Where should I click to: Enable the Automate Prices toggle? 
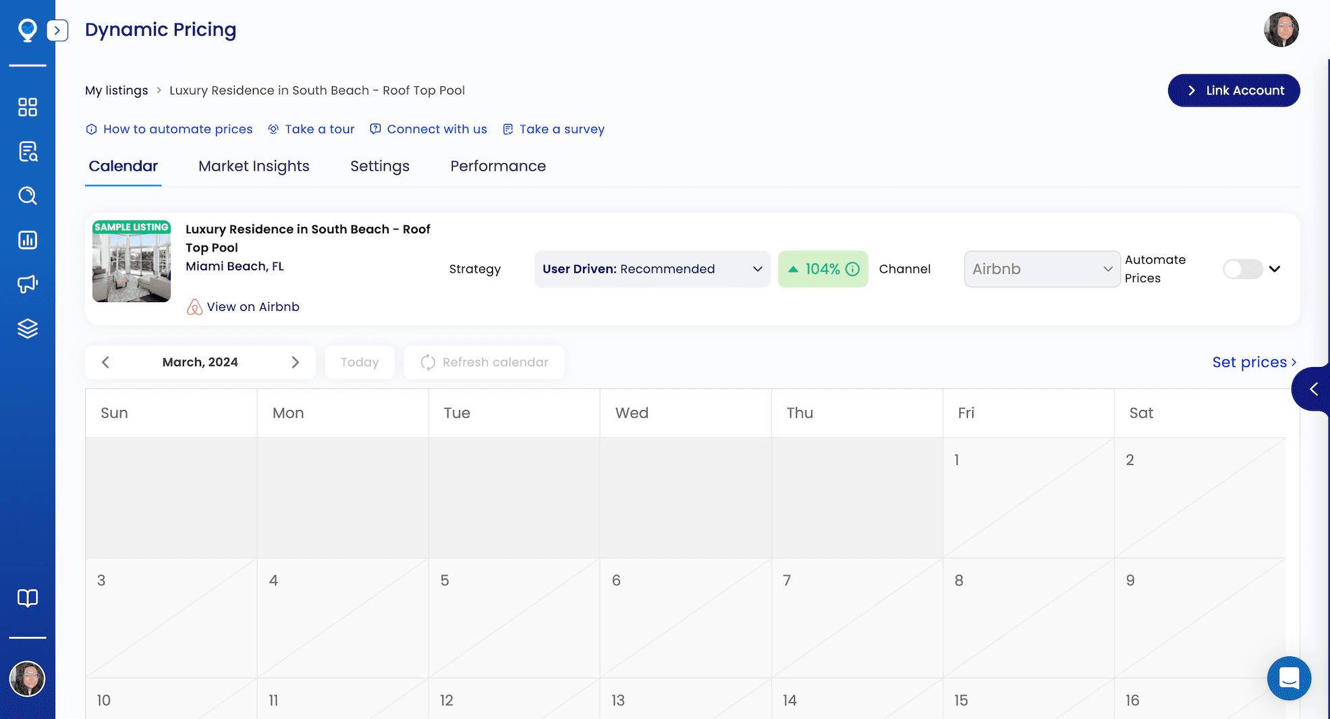point(1242,268)
